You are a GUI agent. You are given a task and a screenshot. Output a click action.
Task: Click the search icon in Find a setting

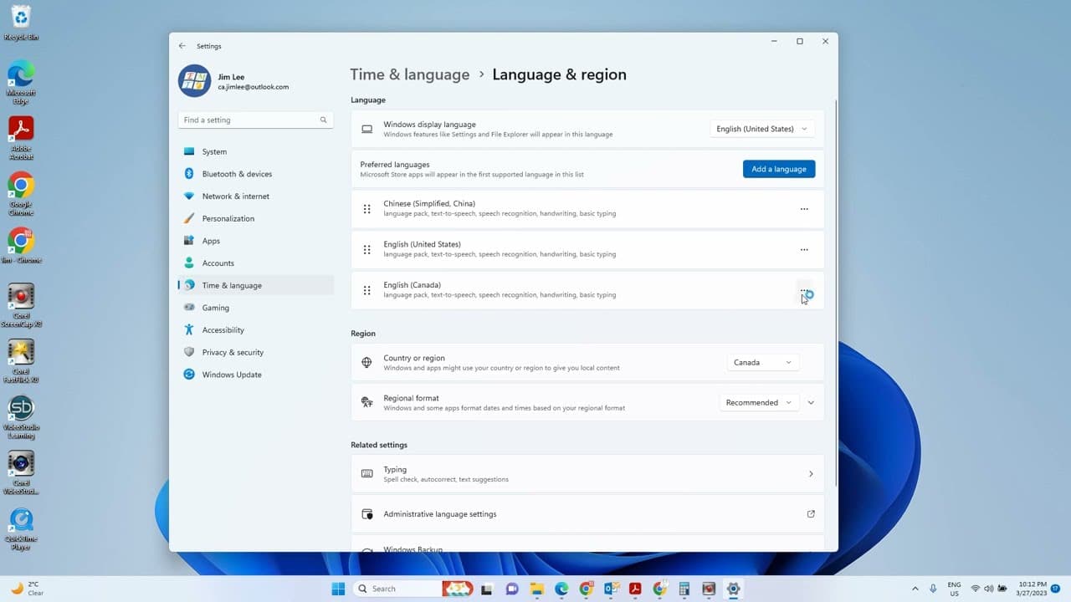323,120
